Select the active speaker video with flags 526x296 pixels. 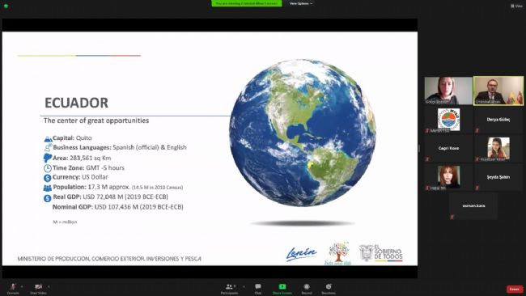(x=498, y=91)
